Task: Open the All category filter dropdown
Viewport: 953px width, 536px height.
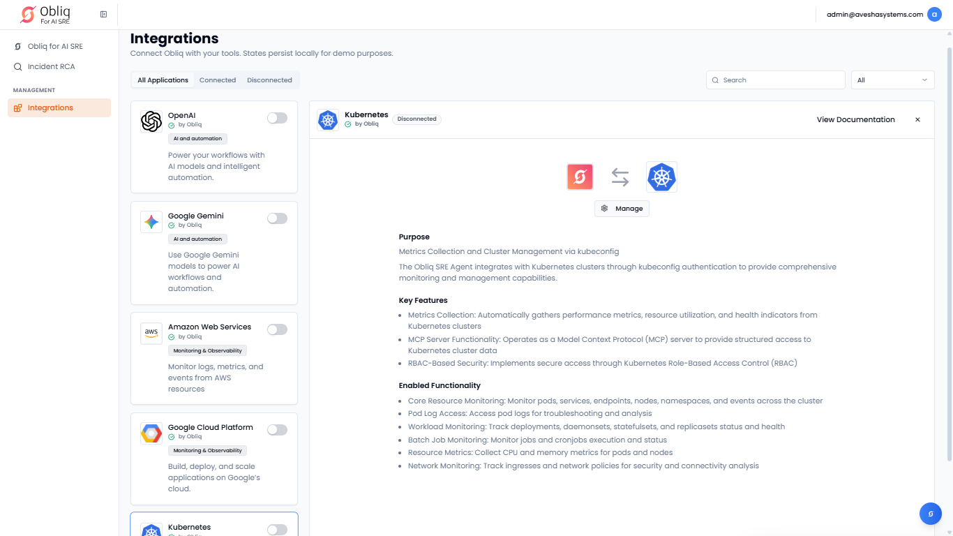Action: (892, 80)
